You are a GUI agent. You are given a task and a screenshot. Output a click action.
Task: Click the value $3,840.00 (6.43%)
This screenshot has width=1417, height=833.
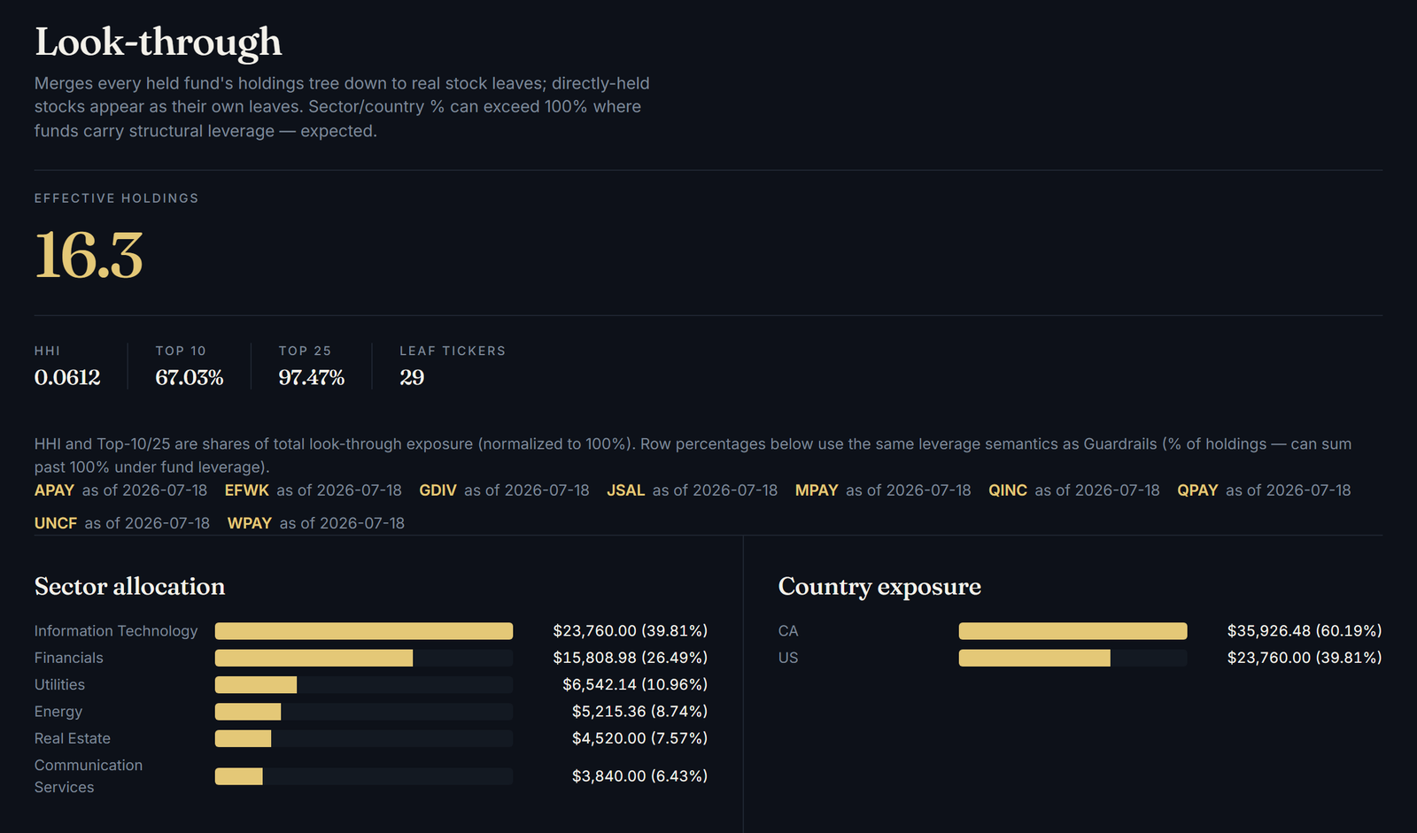click(640, 776)
